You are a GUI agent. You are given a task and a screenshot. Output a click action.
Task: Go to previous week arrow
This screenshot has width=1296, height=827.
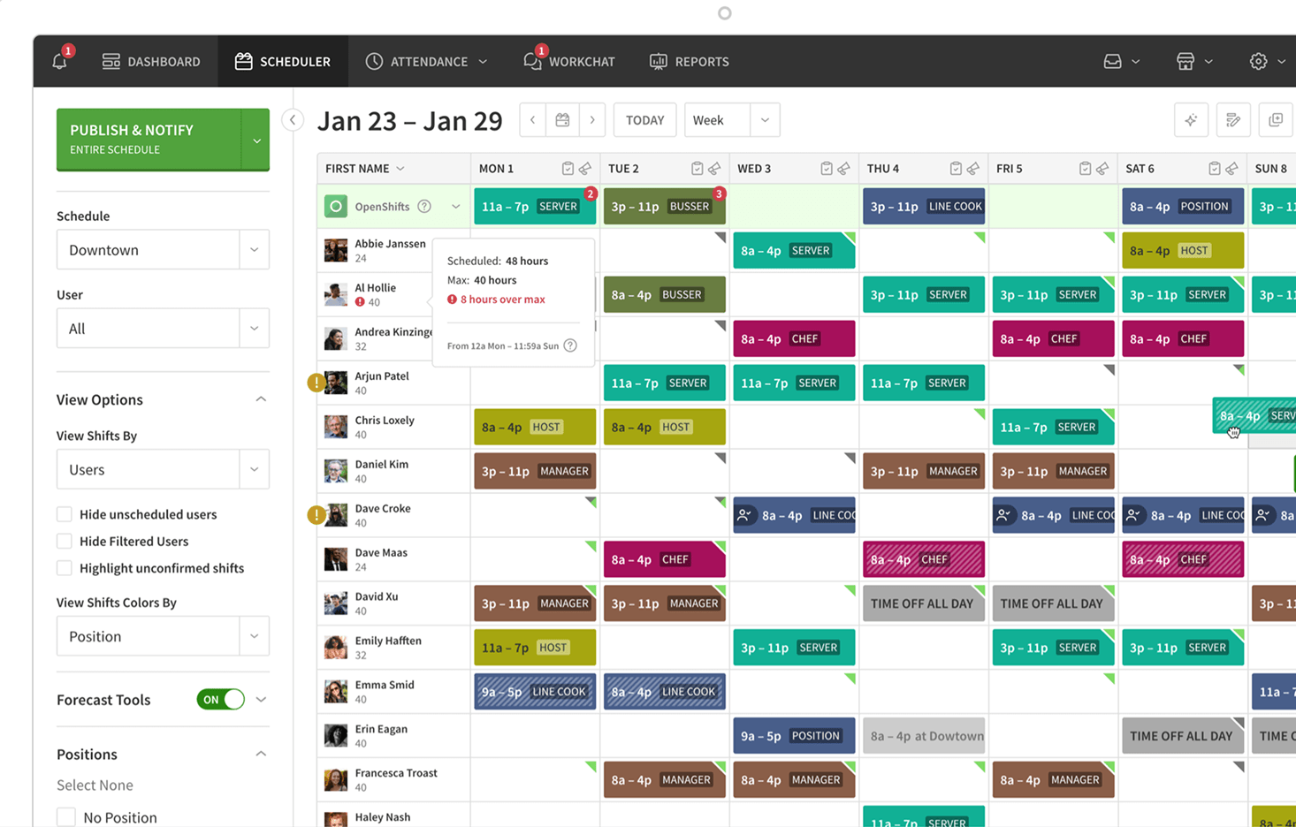click(532, 120)
